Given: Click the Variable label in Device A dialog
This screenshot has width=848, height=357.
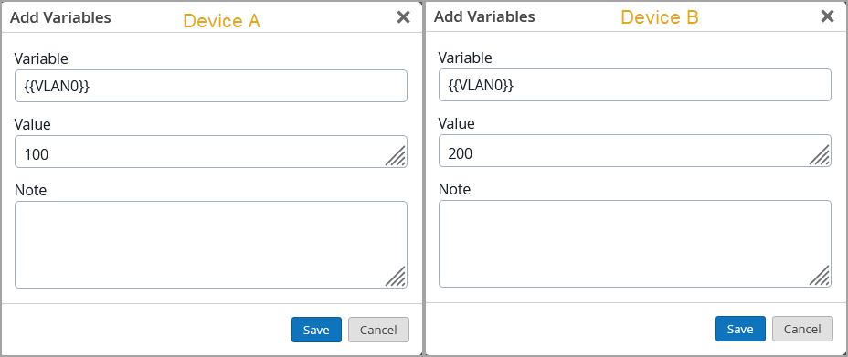Looking at the screenshot, I should pos(41,58).
